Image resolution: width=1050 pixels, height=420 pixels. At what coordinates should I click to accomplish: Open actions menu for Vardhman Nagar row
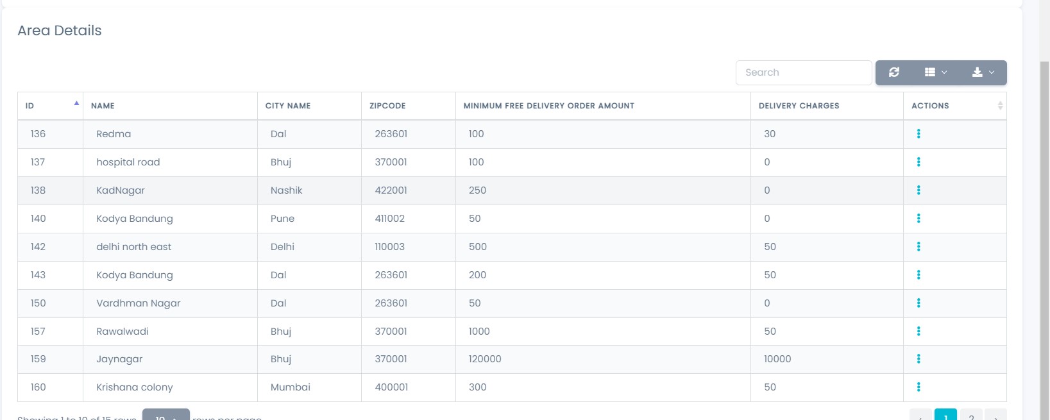pos(919,303)
